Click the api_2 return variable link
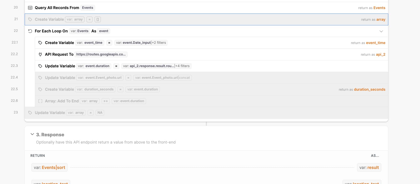 pyautogui.click(x=380, y=54)
